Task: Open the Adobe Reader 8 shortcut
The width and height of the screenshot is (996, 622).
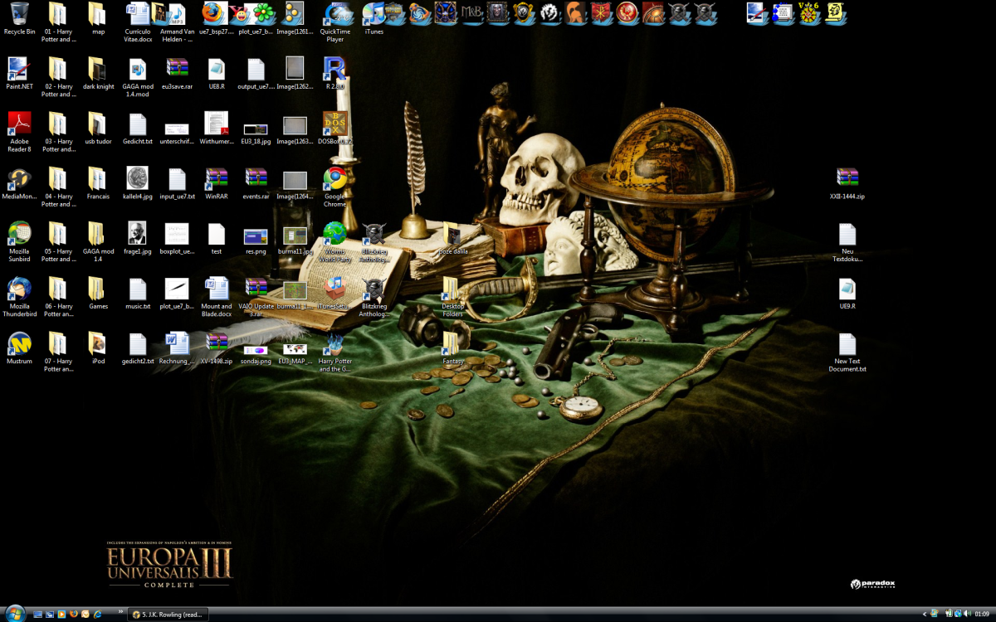Action: point(19,125)
